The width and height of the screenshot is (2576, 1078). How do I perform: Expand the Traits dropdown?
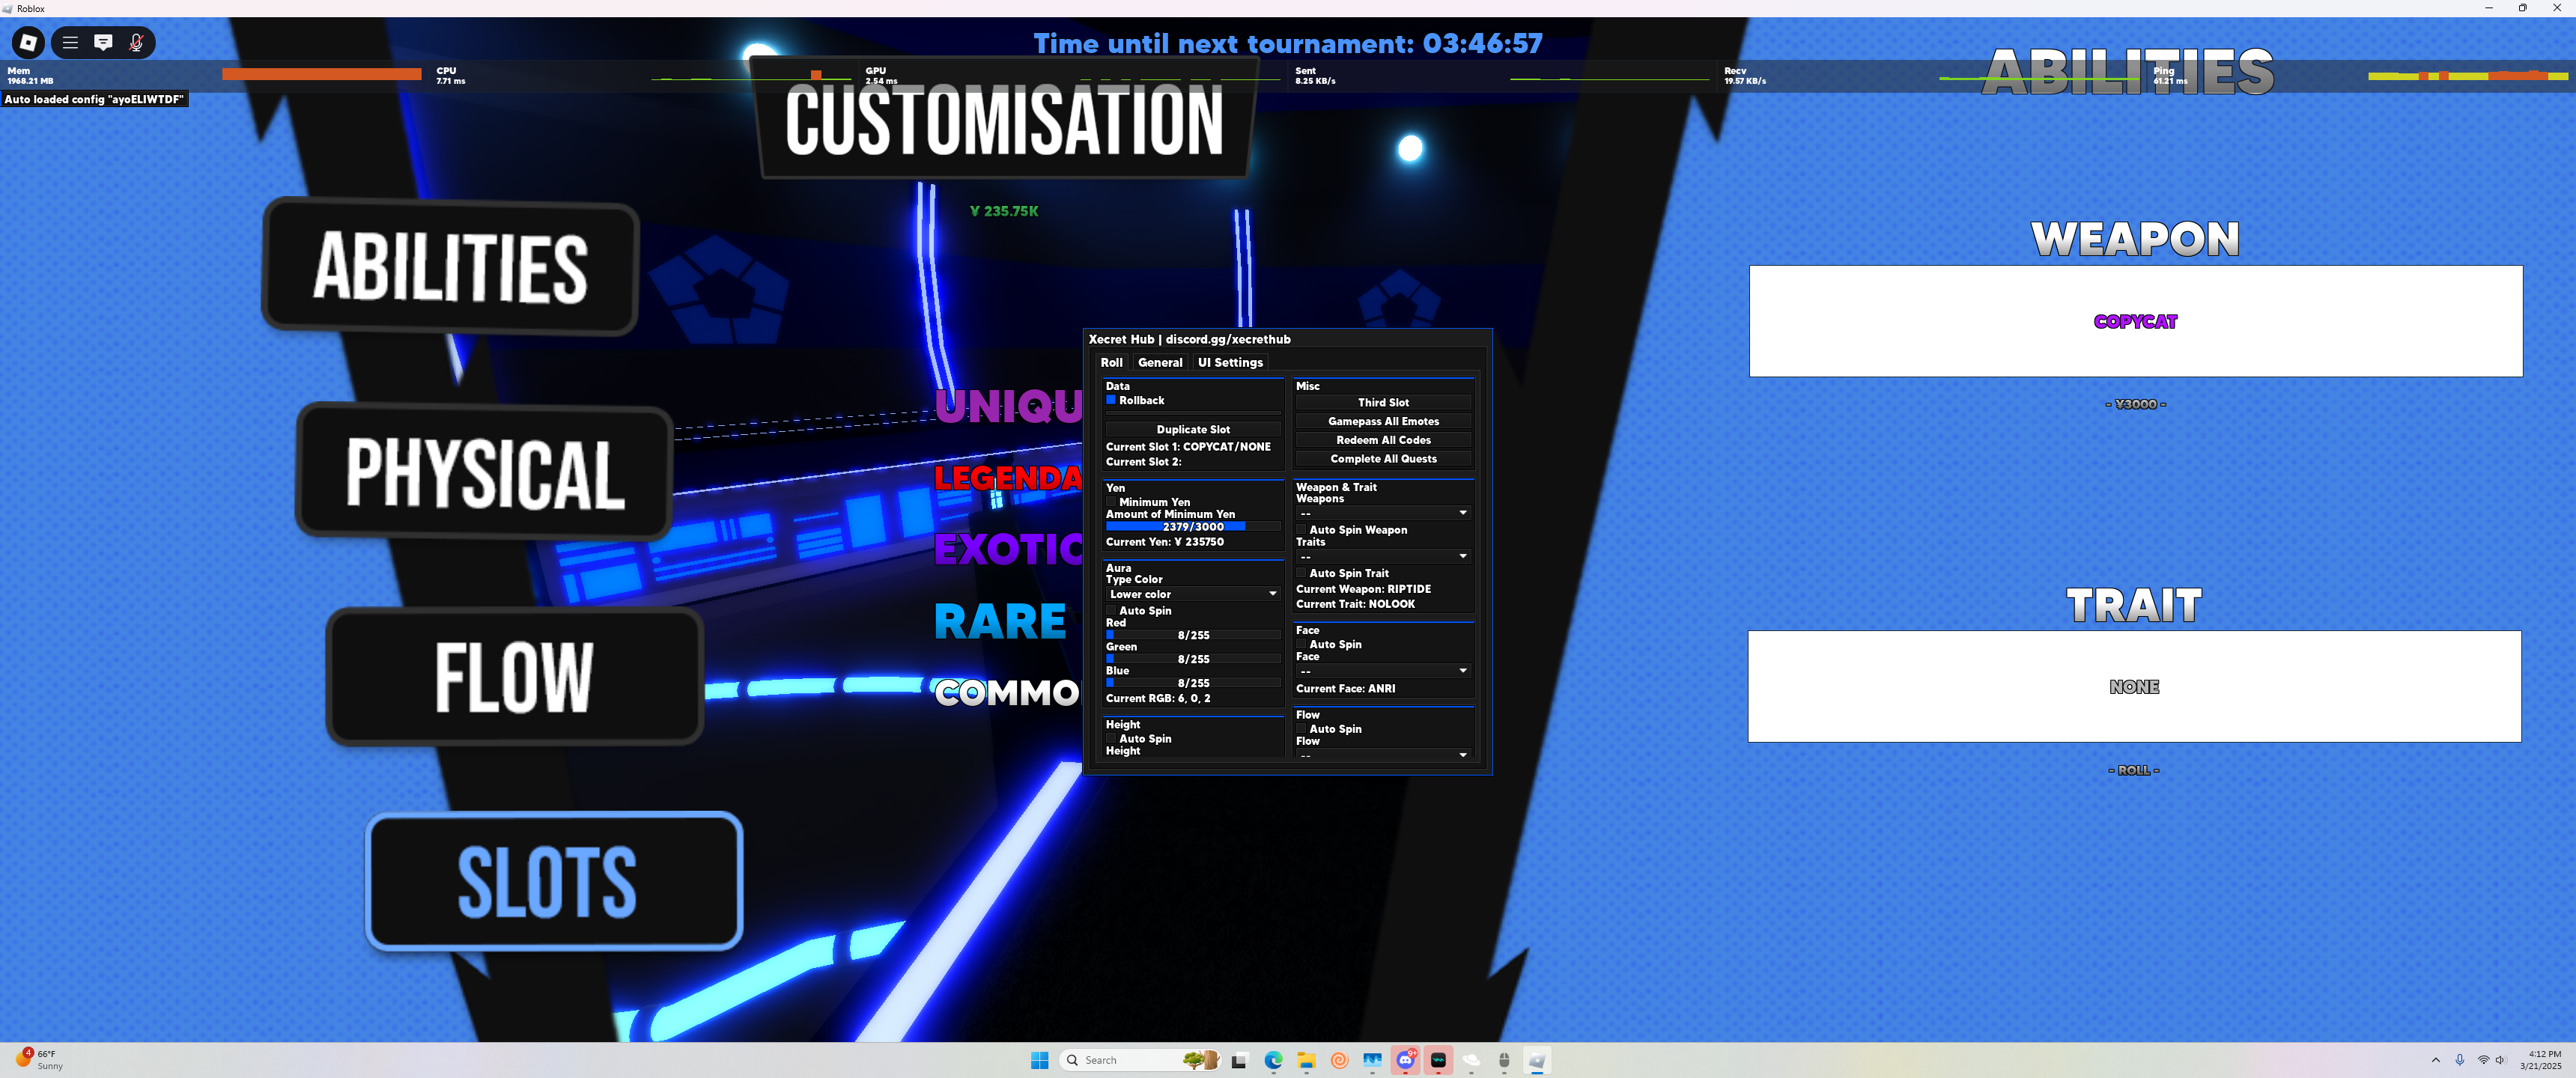tap(1382, 556)
